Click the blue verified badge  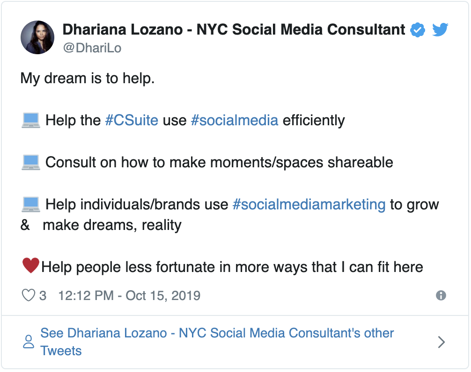[x=417, y=30]
